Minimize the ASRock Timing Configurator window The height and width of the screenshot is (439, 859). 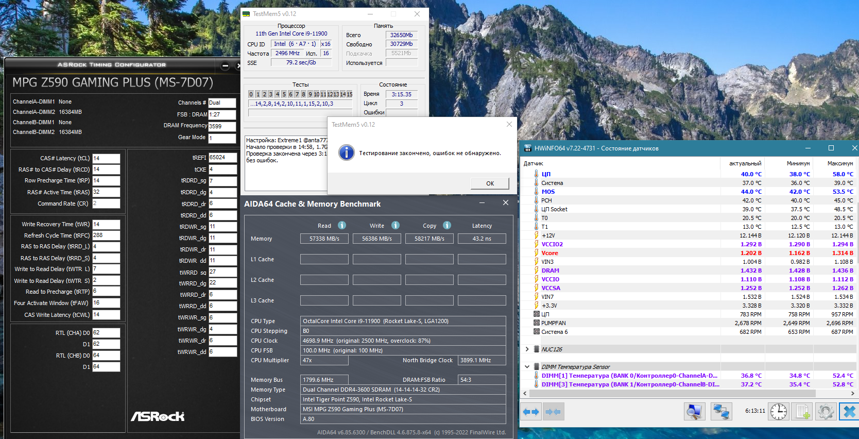tap(225, 66)
